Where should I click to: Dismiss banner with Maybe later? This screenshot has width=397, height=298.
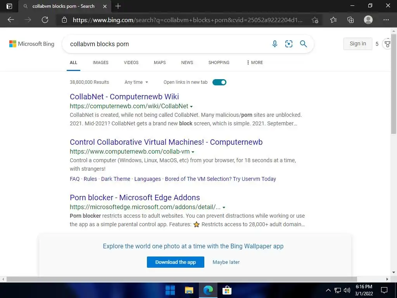tap(226, 262)
